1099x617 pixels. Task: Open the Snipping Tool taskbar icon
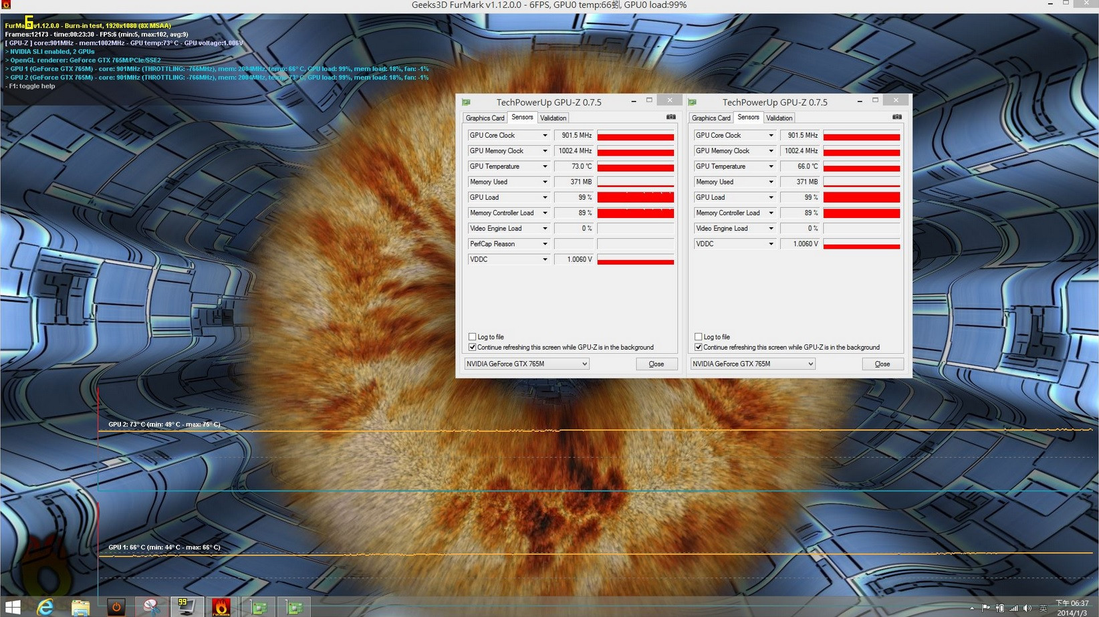tap(151, 607)
